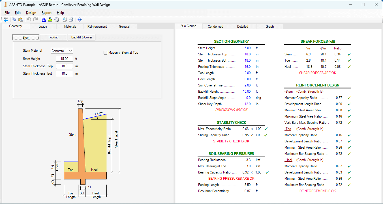
Task: Select the Copy toolbar icon
Action: coord(14,19)
